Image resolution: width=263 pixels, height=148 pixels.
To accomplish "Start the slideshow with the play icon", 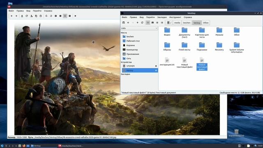I will click(76, 16).
